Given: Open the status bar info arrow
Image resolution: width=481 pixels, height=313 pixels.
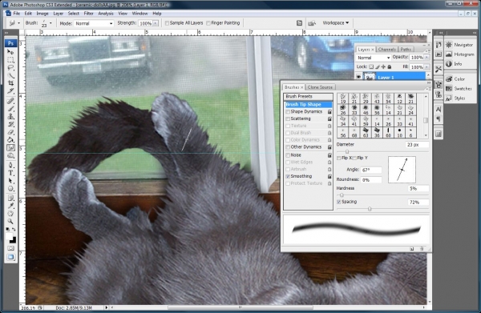Looking at the screenshot, I should [x=107, y=307].
